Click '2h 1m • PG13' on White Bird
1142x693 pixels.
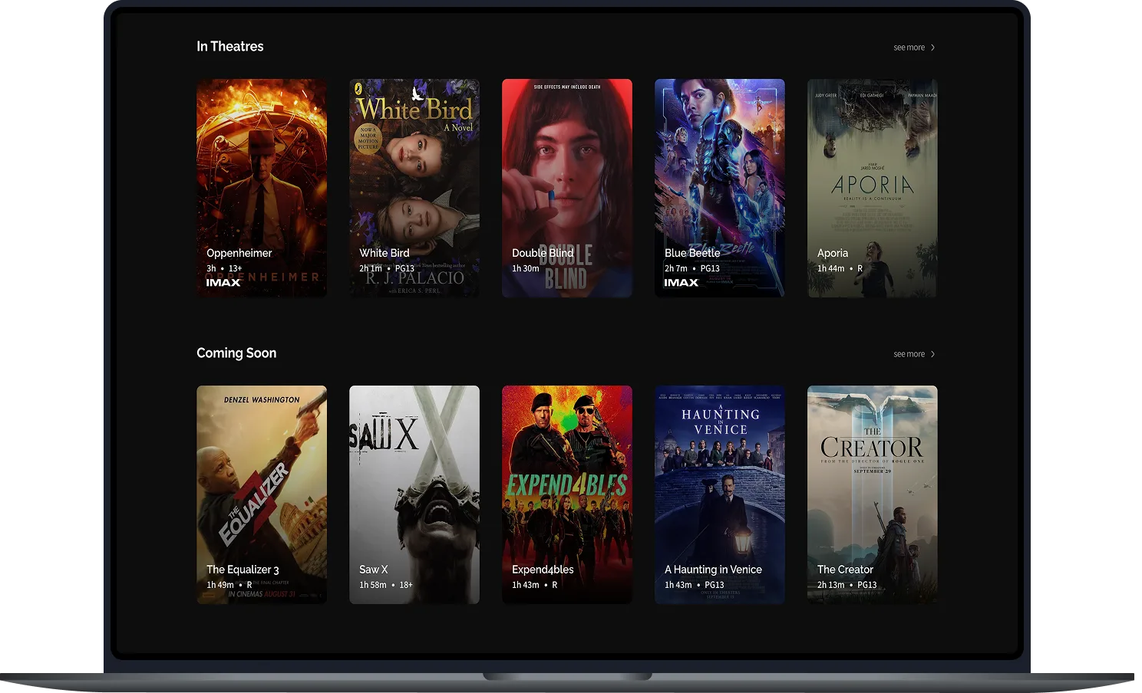click(387, 268)
